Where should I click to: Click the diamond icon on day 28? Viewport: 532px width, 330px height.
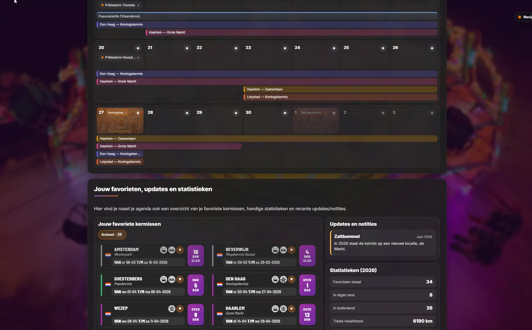click(x=187, y=113)
